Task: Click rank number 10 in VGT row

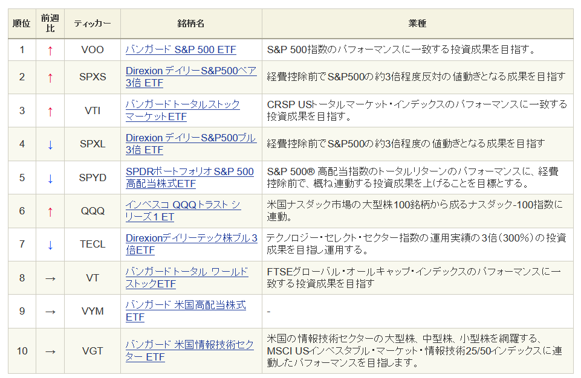Action: [x=22, y=351]
